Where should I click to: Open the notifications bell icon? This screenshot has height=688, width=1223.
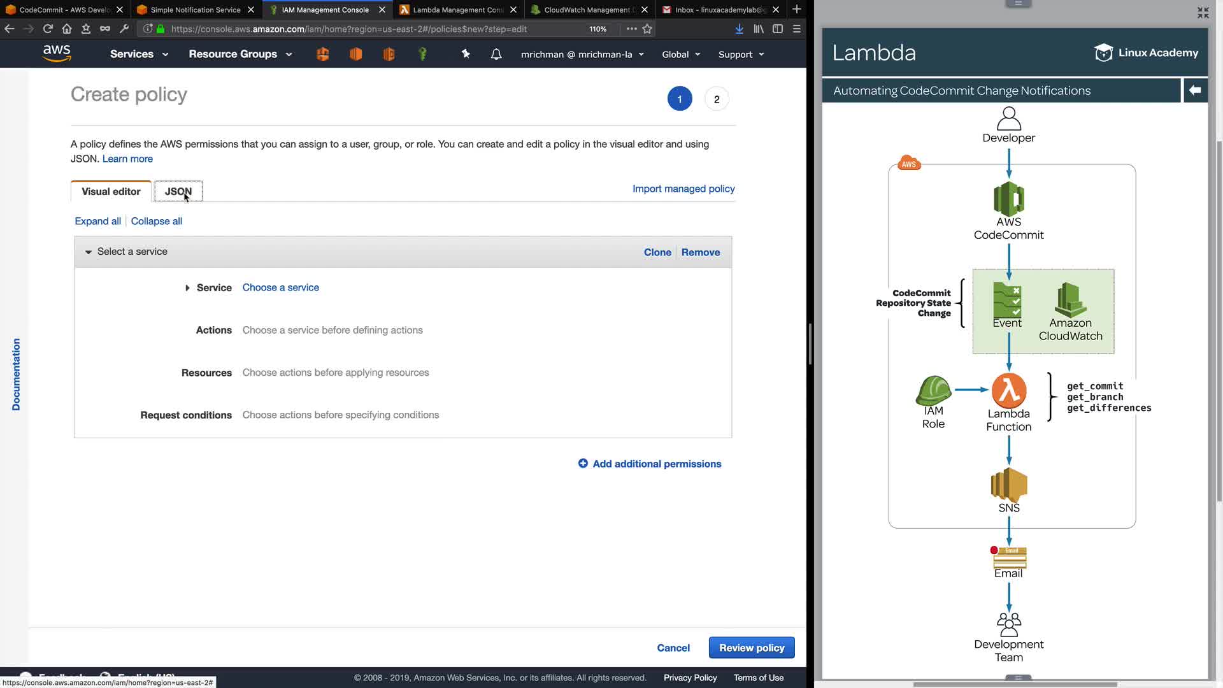point(496,54)
